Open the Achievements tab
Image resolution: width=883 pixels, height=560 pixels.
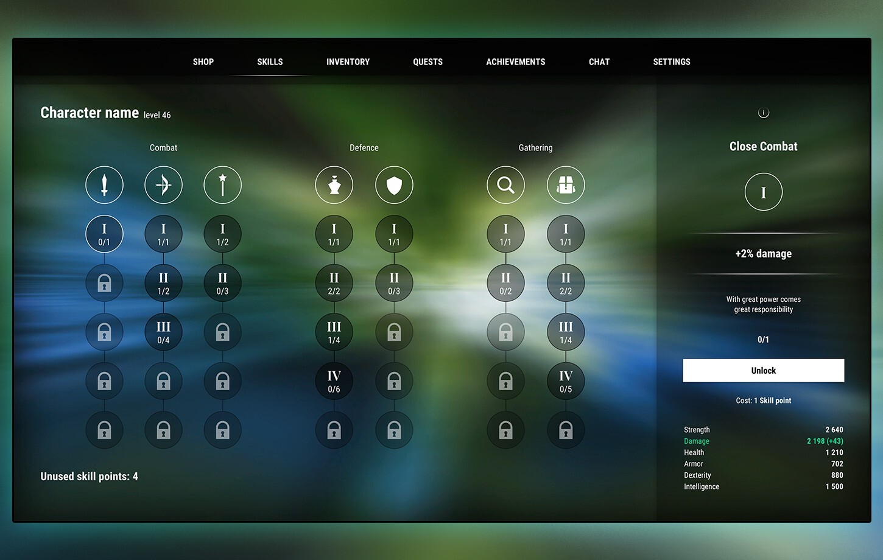(515, 61)
